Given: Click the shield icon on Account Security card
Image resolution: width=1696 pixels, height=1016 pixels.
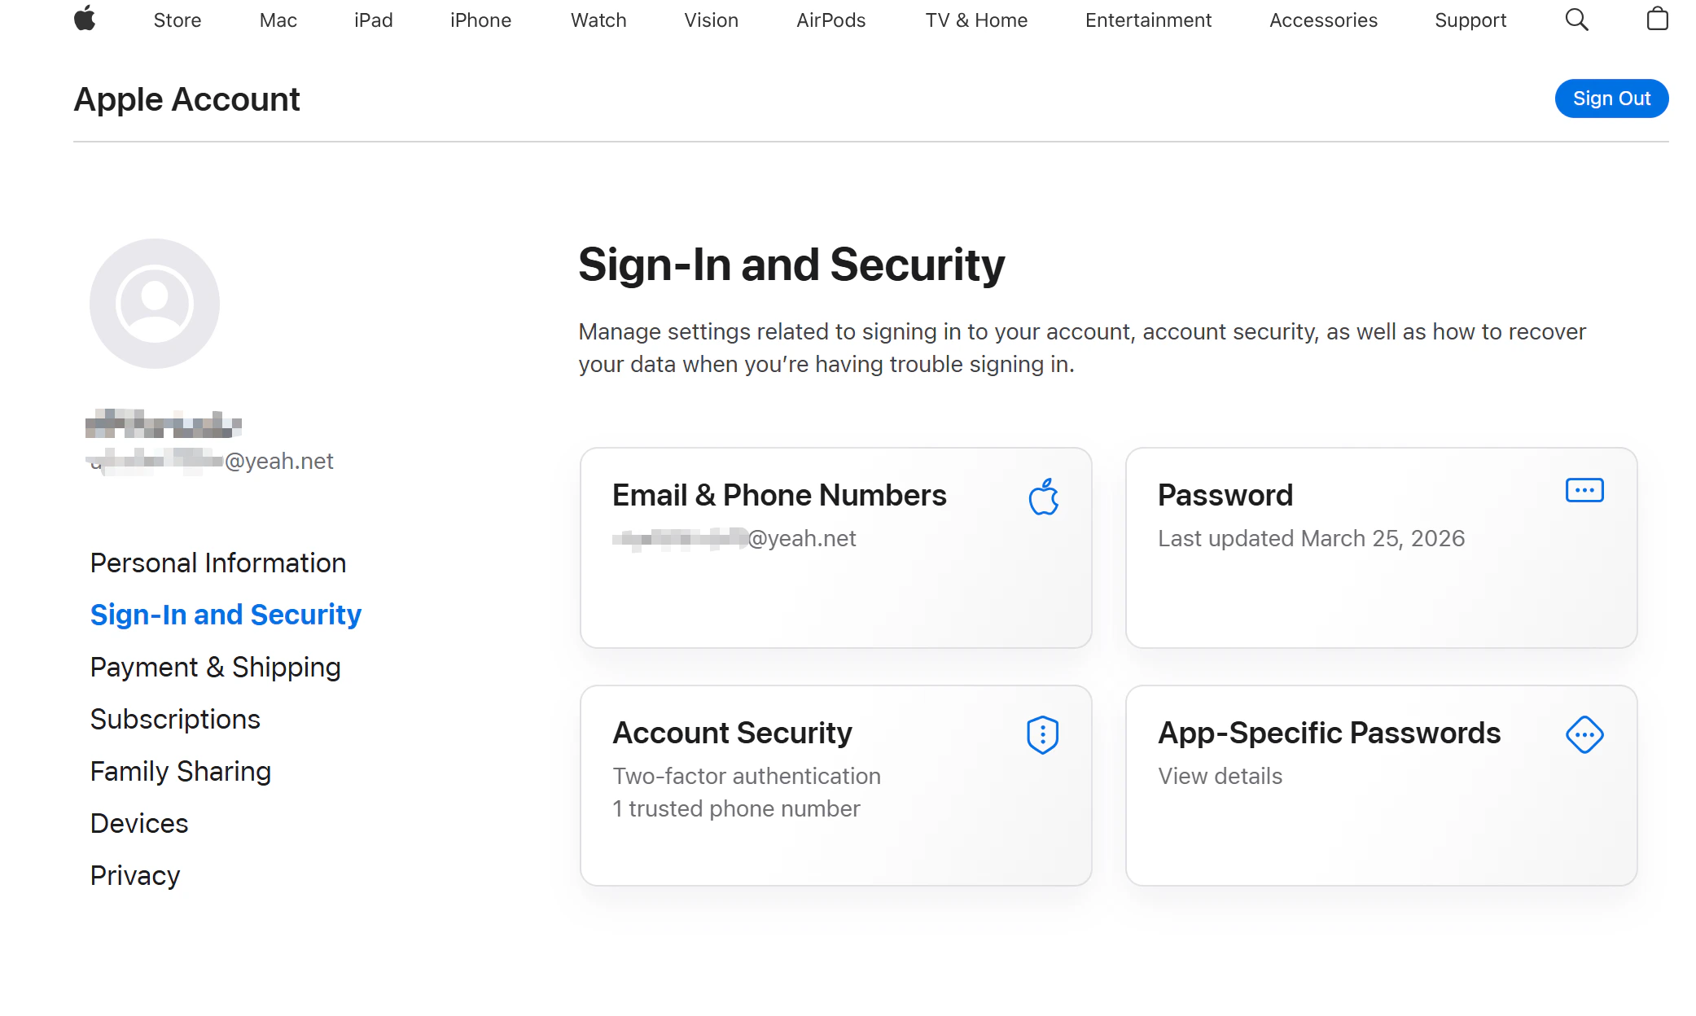Looking at the screenshot, I should point(1043,734).
